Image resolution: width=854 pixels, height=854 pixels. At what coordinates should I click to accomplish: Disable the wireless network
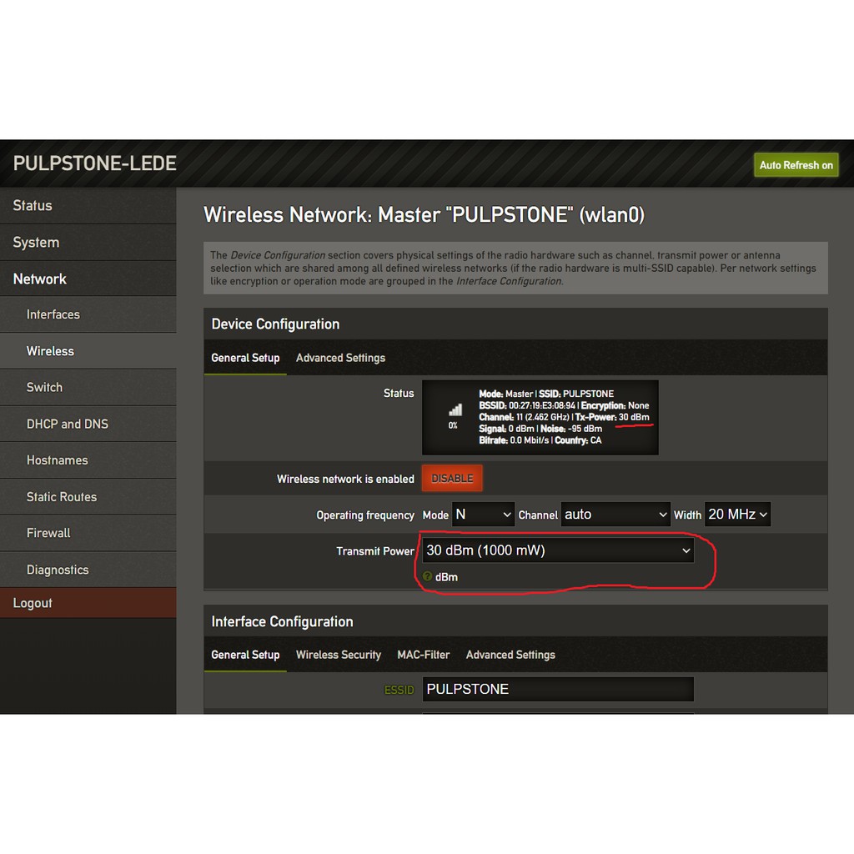pyautogui.click(x=452, y=479)
